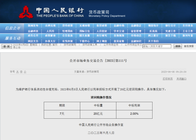Select 金融市场 in the navigation bar
The height and width of the screenshot is (140, 196).
pos(119,26)
